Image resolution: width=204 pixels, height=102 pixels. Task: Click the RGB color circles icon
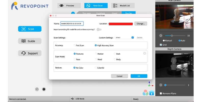click(145, 93)
